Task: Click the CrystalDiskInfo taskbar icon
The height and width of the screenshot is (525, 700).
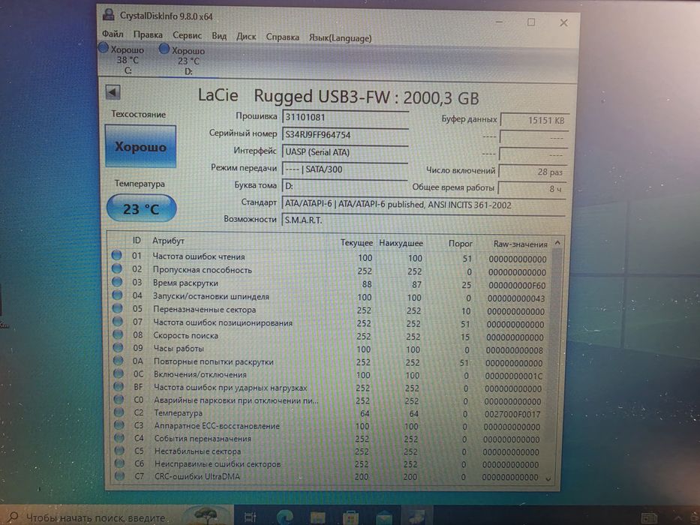Action: point(416,517)
